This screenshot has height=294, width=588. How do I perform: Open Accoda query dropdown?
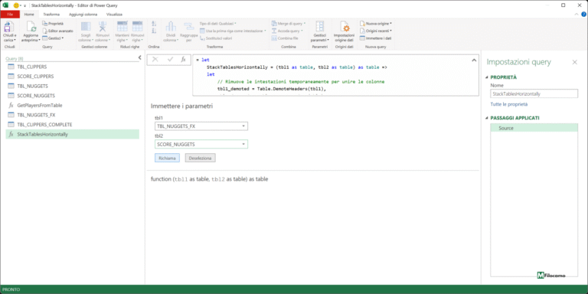287,31
